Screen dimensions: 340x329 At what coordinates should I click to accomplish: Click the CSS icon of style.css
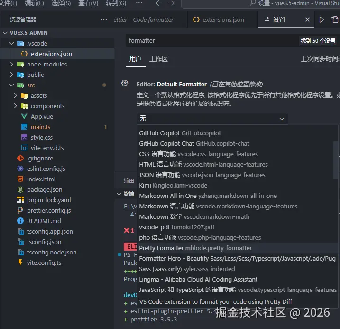pos(24,137)
